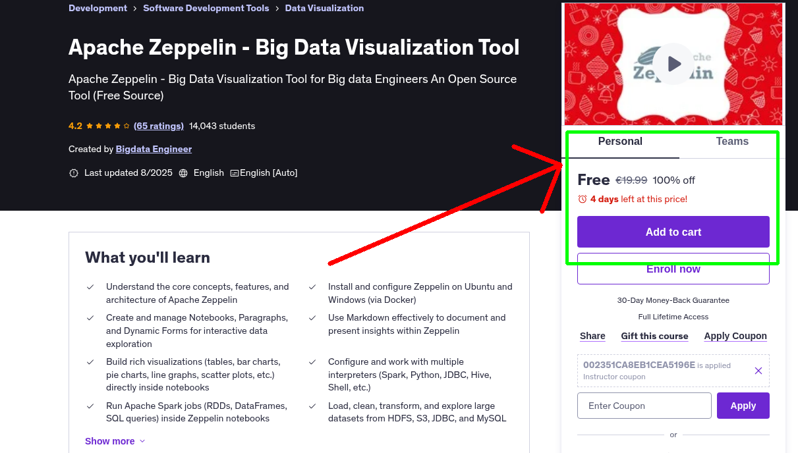This screenshot has height=453, width=798.
Task: Select the Personal tab
Action: tap(620, 142)
